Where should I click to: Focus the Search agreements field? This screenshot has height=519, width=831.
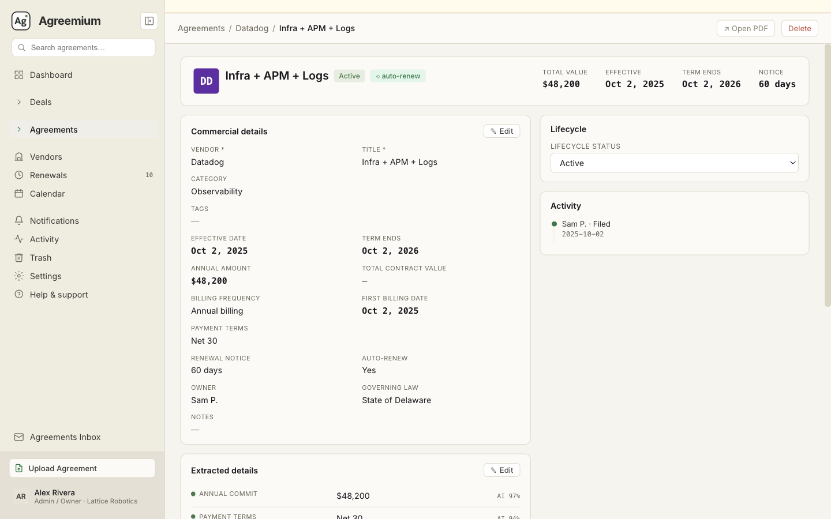tap(83, 48)
